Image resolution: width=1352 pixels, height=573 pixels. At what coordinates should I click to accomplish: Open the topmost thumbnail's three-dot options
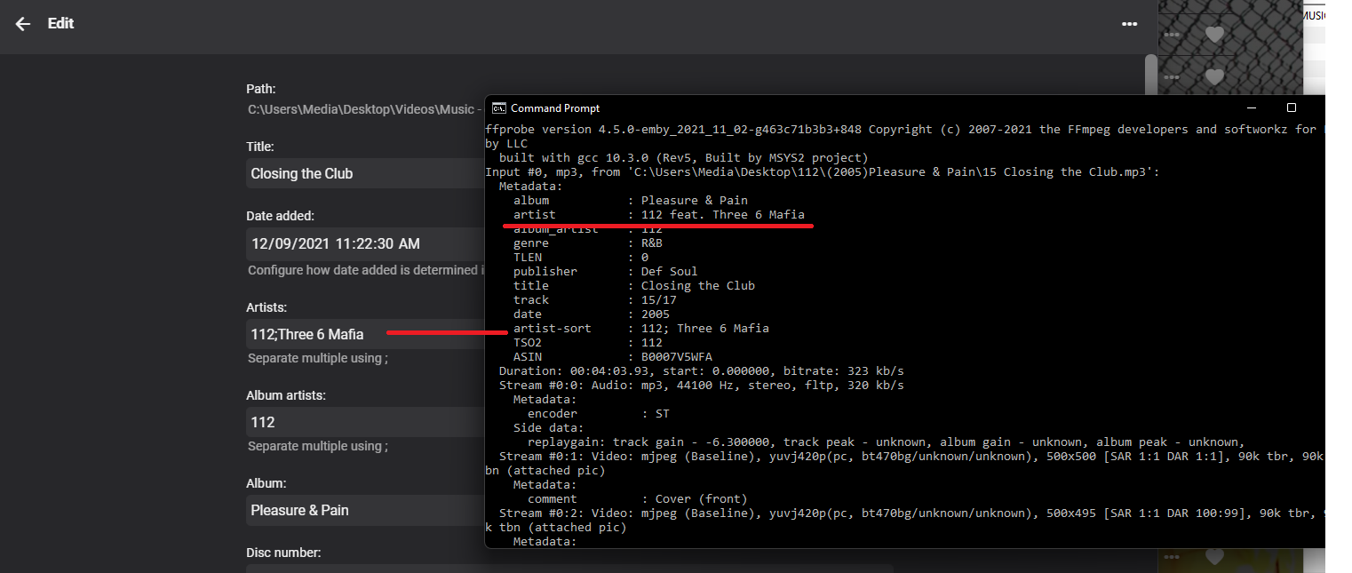click(x=1172, y=35)
